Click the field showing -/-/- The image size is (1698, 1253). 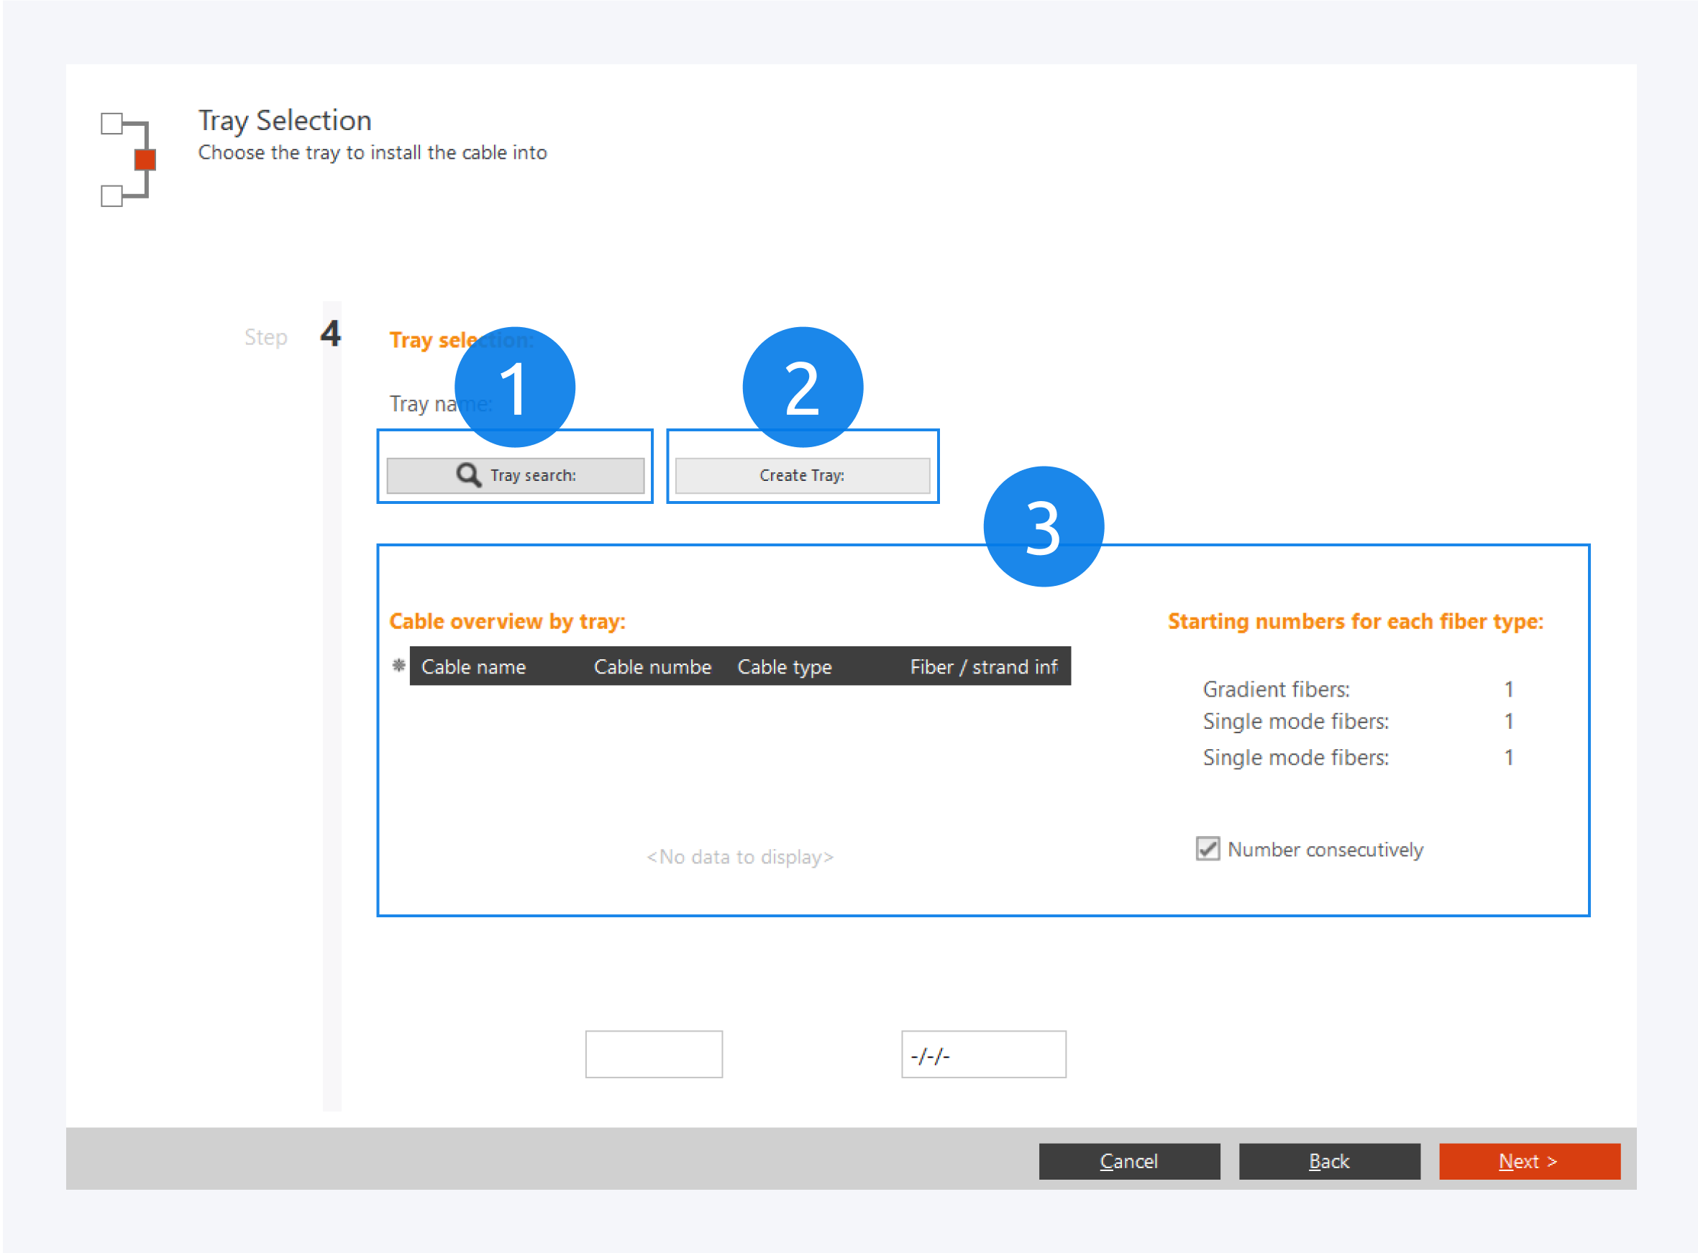[x=982, y=1055]
